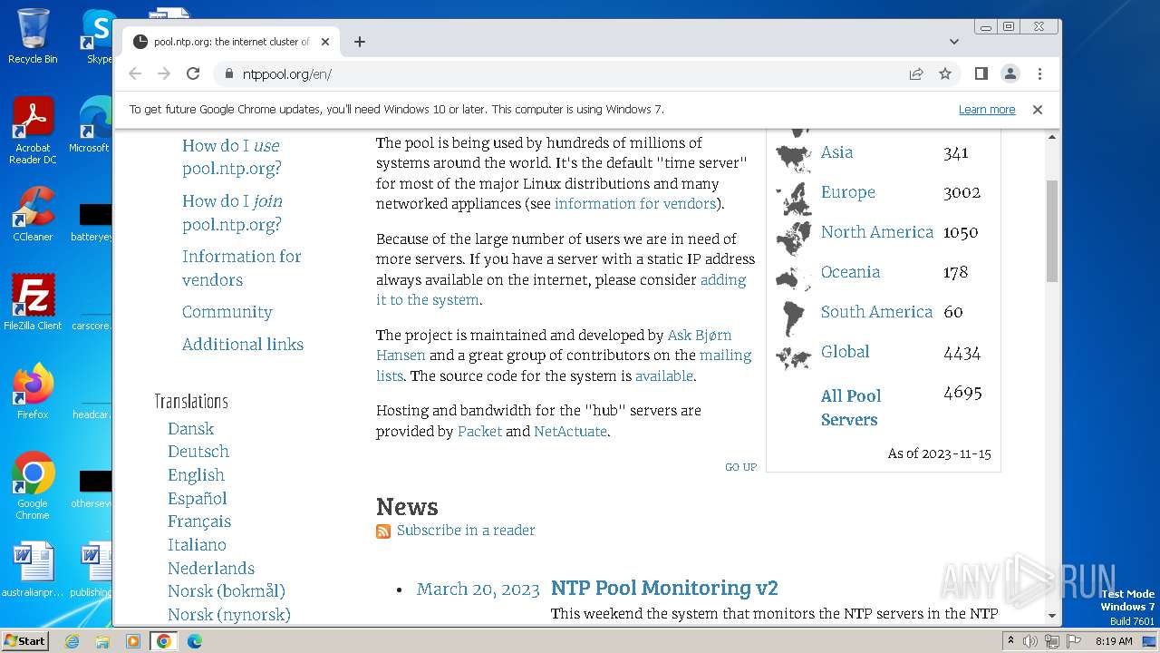1160x653 pixels.
Task: Open the Recycle Bin desktop icon
Action: point(33,36)
